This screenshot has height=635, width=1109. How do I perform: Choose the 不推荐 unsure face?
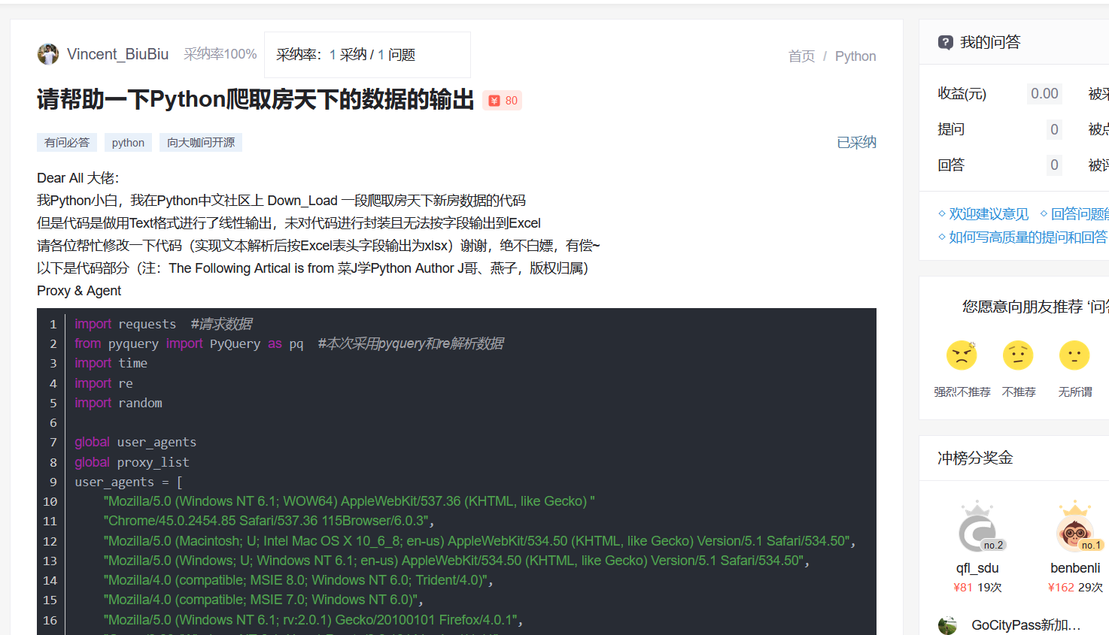(x=1018, y=355)
